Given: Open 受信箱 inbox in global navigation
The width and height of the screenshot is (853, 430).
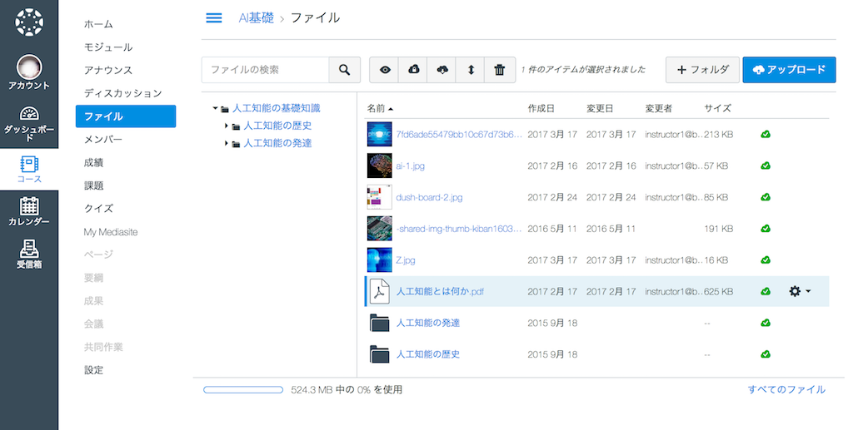Looking at the screenshot, I should click(29, 255).
